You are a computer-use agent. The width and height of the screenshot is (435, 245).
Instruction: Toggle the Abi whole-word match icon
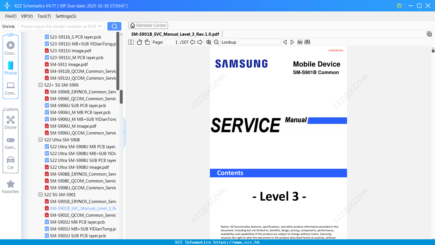[300, 42]
